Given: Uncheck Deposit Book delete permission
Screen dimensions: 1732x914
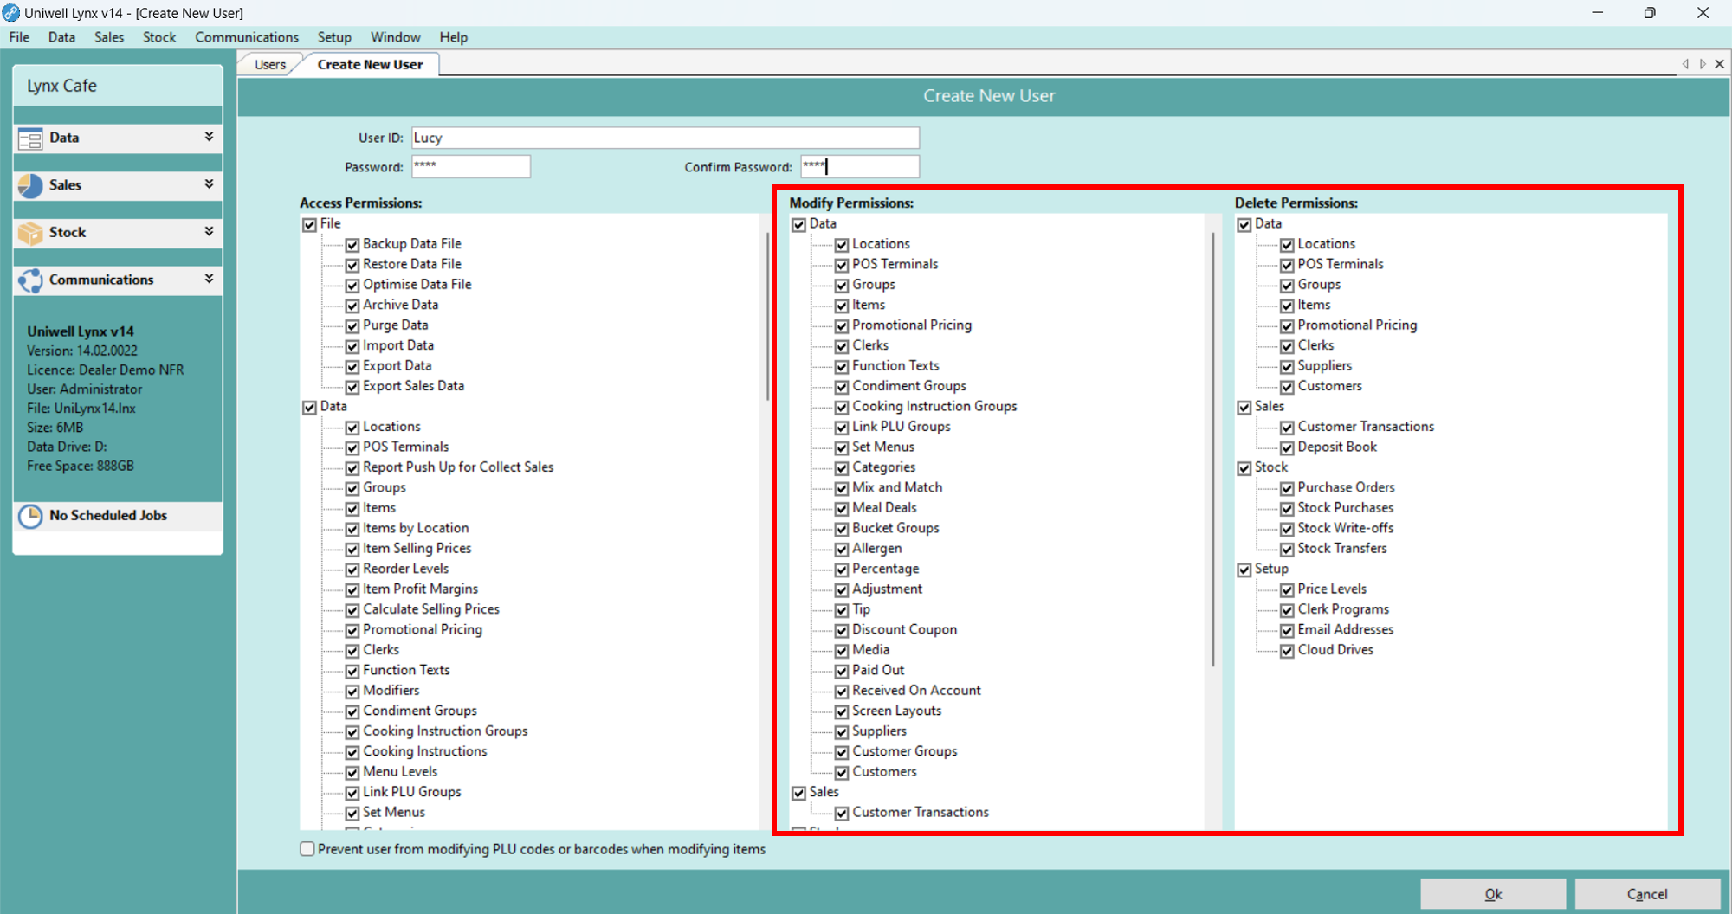Looking at the screenshot, I should point(1287,448).
